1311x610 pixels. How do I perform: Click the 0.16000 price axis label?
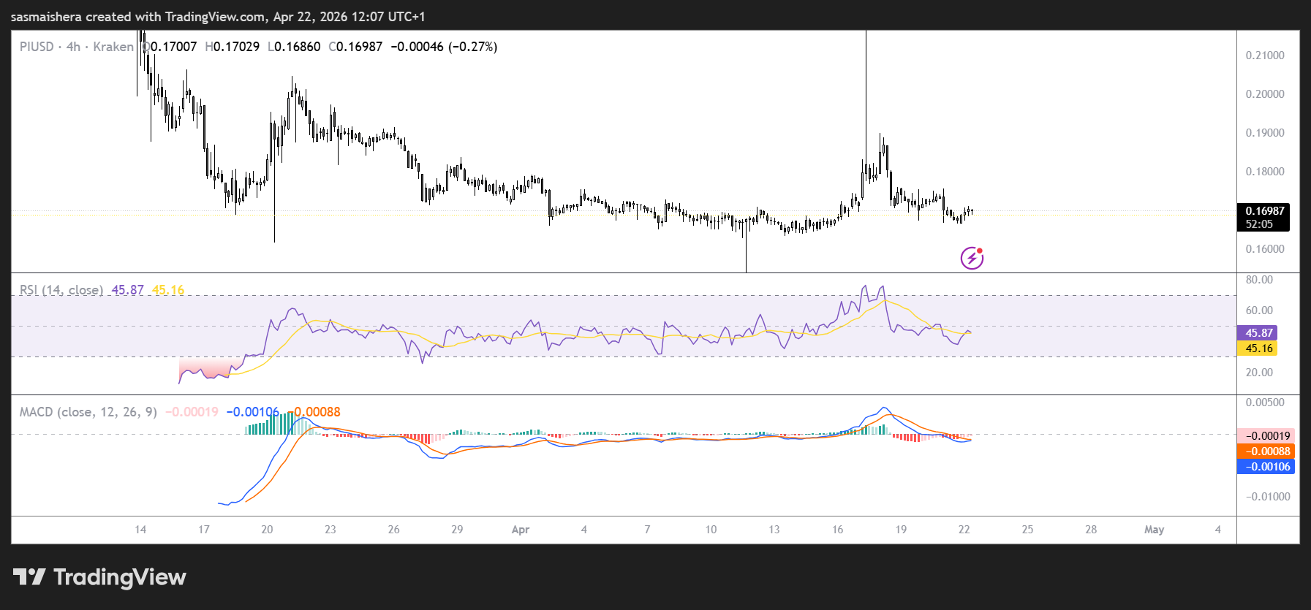(1265, 249)
